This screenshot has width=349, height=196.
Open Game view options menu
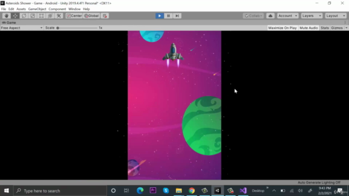pos(345,22)
